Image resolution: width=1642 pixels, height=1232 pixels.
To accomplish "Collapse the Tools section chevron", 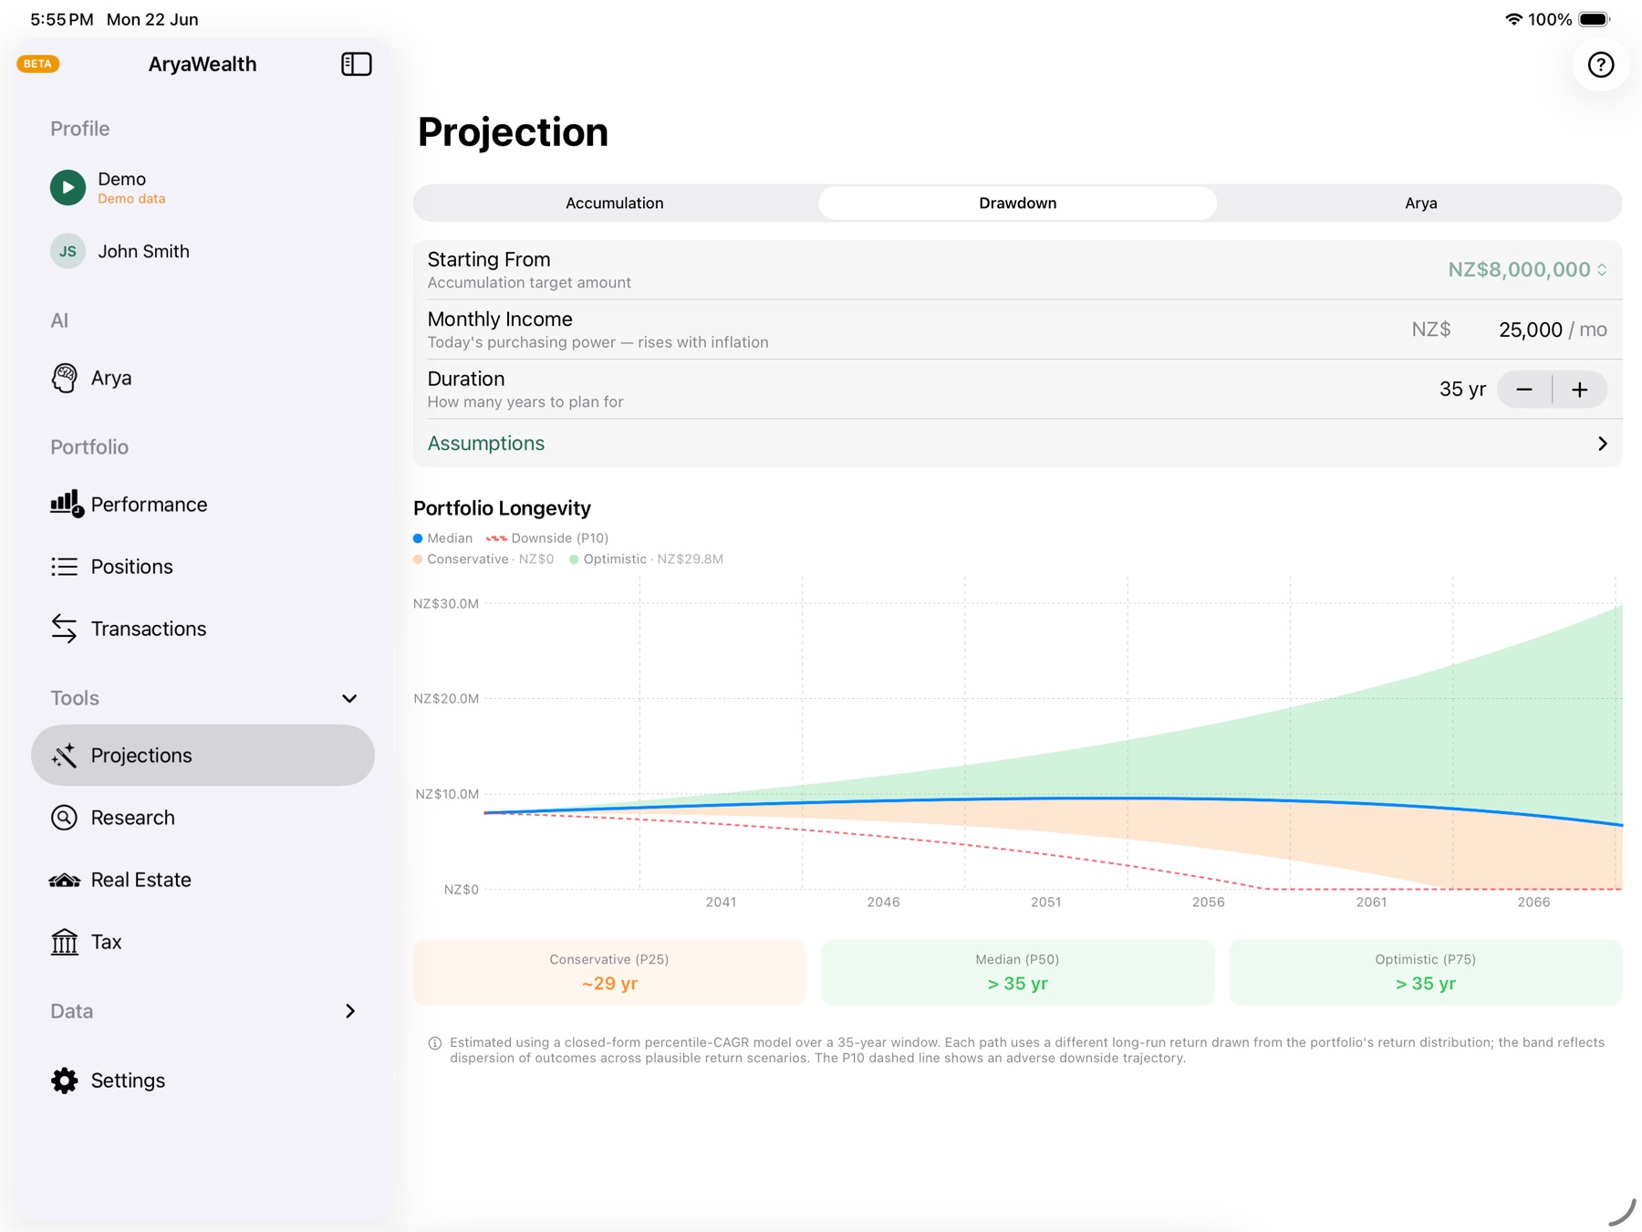I will pyautogui.click(x=349, y=698).
